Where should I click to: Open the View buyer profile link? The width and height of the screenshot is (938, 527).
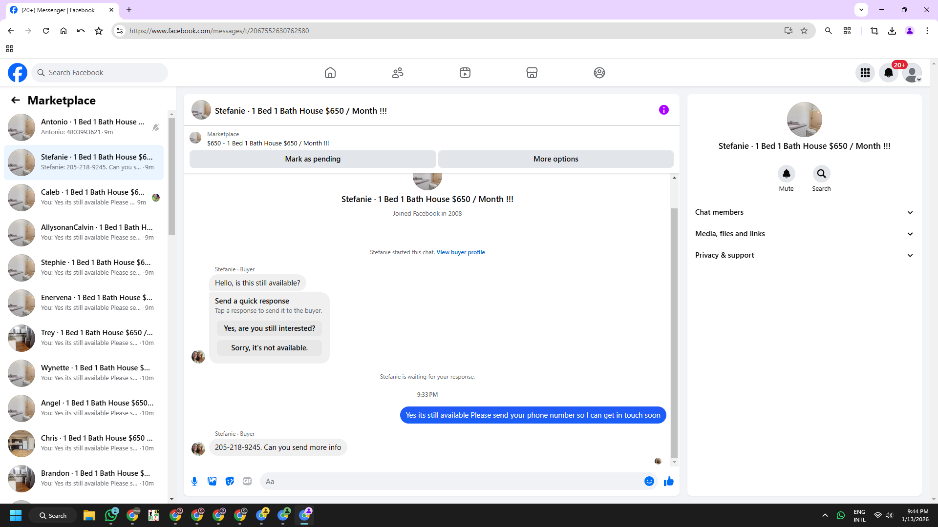coord(460,252)
